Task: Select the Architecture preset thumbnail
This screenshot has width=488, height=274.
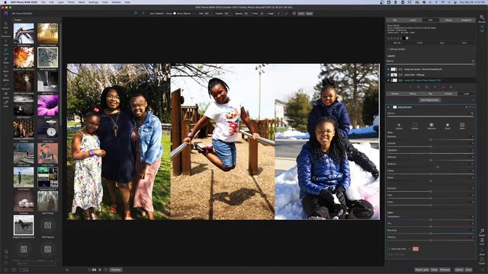Action: point(24,33)
